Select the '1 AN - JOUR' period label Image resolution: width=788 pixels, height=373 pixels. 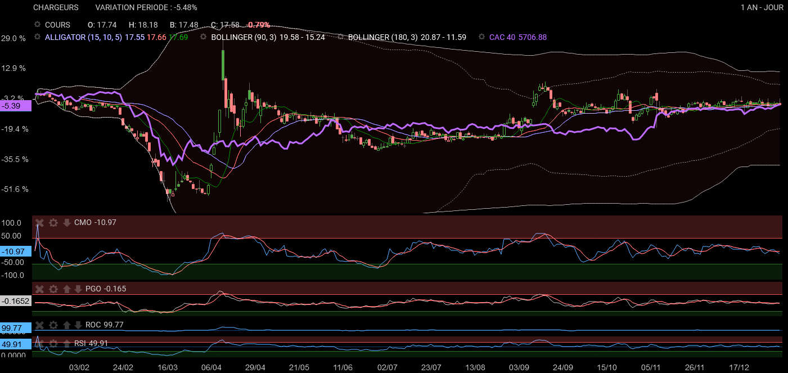[762, 8]
